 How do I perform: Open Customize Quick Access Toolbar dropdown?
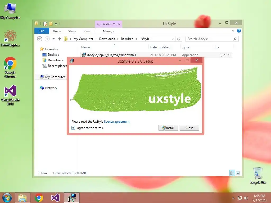coord(56,24)
